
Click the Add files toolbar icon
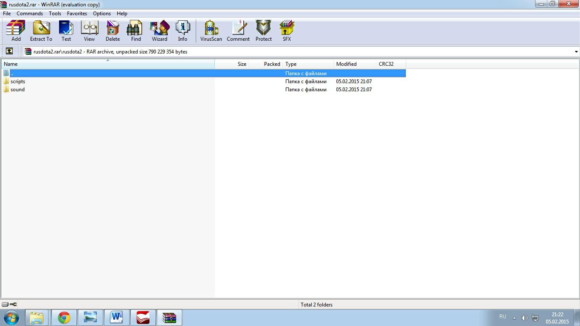16,31
